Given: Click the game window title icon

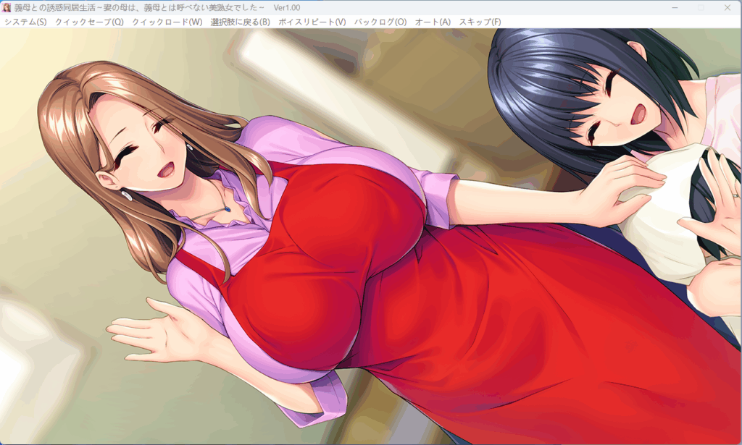Looking at the screenshot, I should [x=7, y=7].
